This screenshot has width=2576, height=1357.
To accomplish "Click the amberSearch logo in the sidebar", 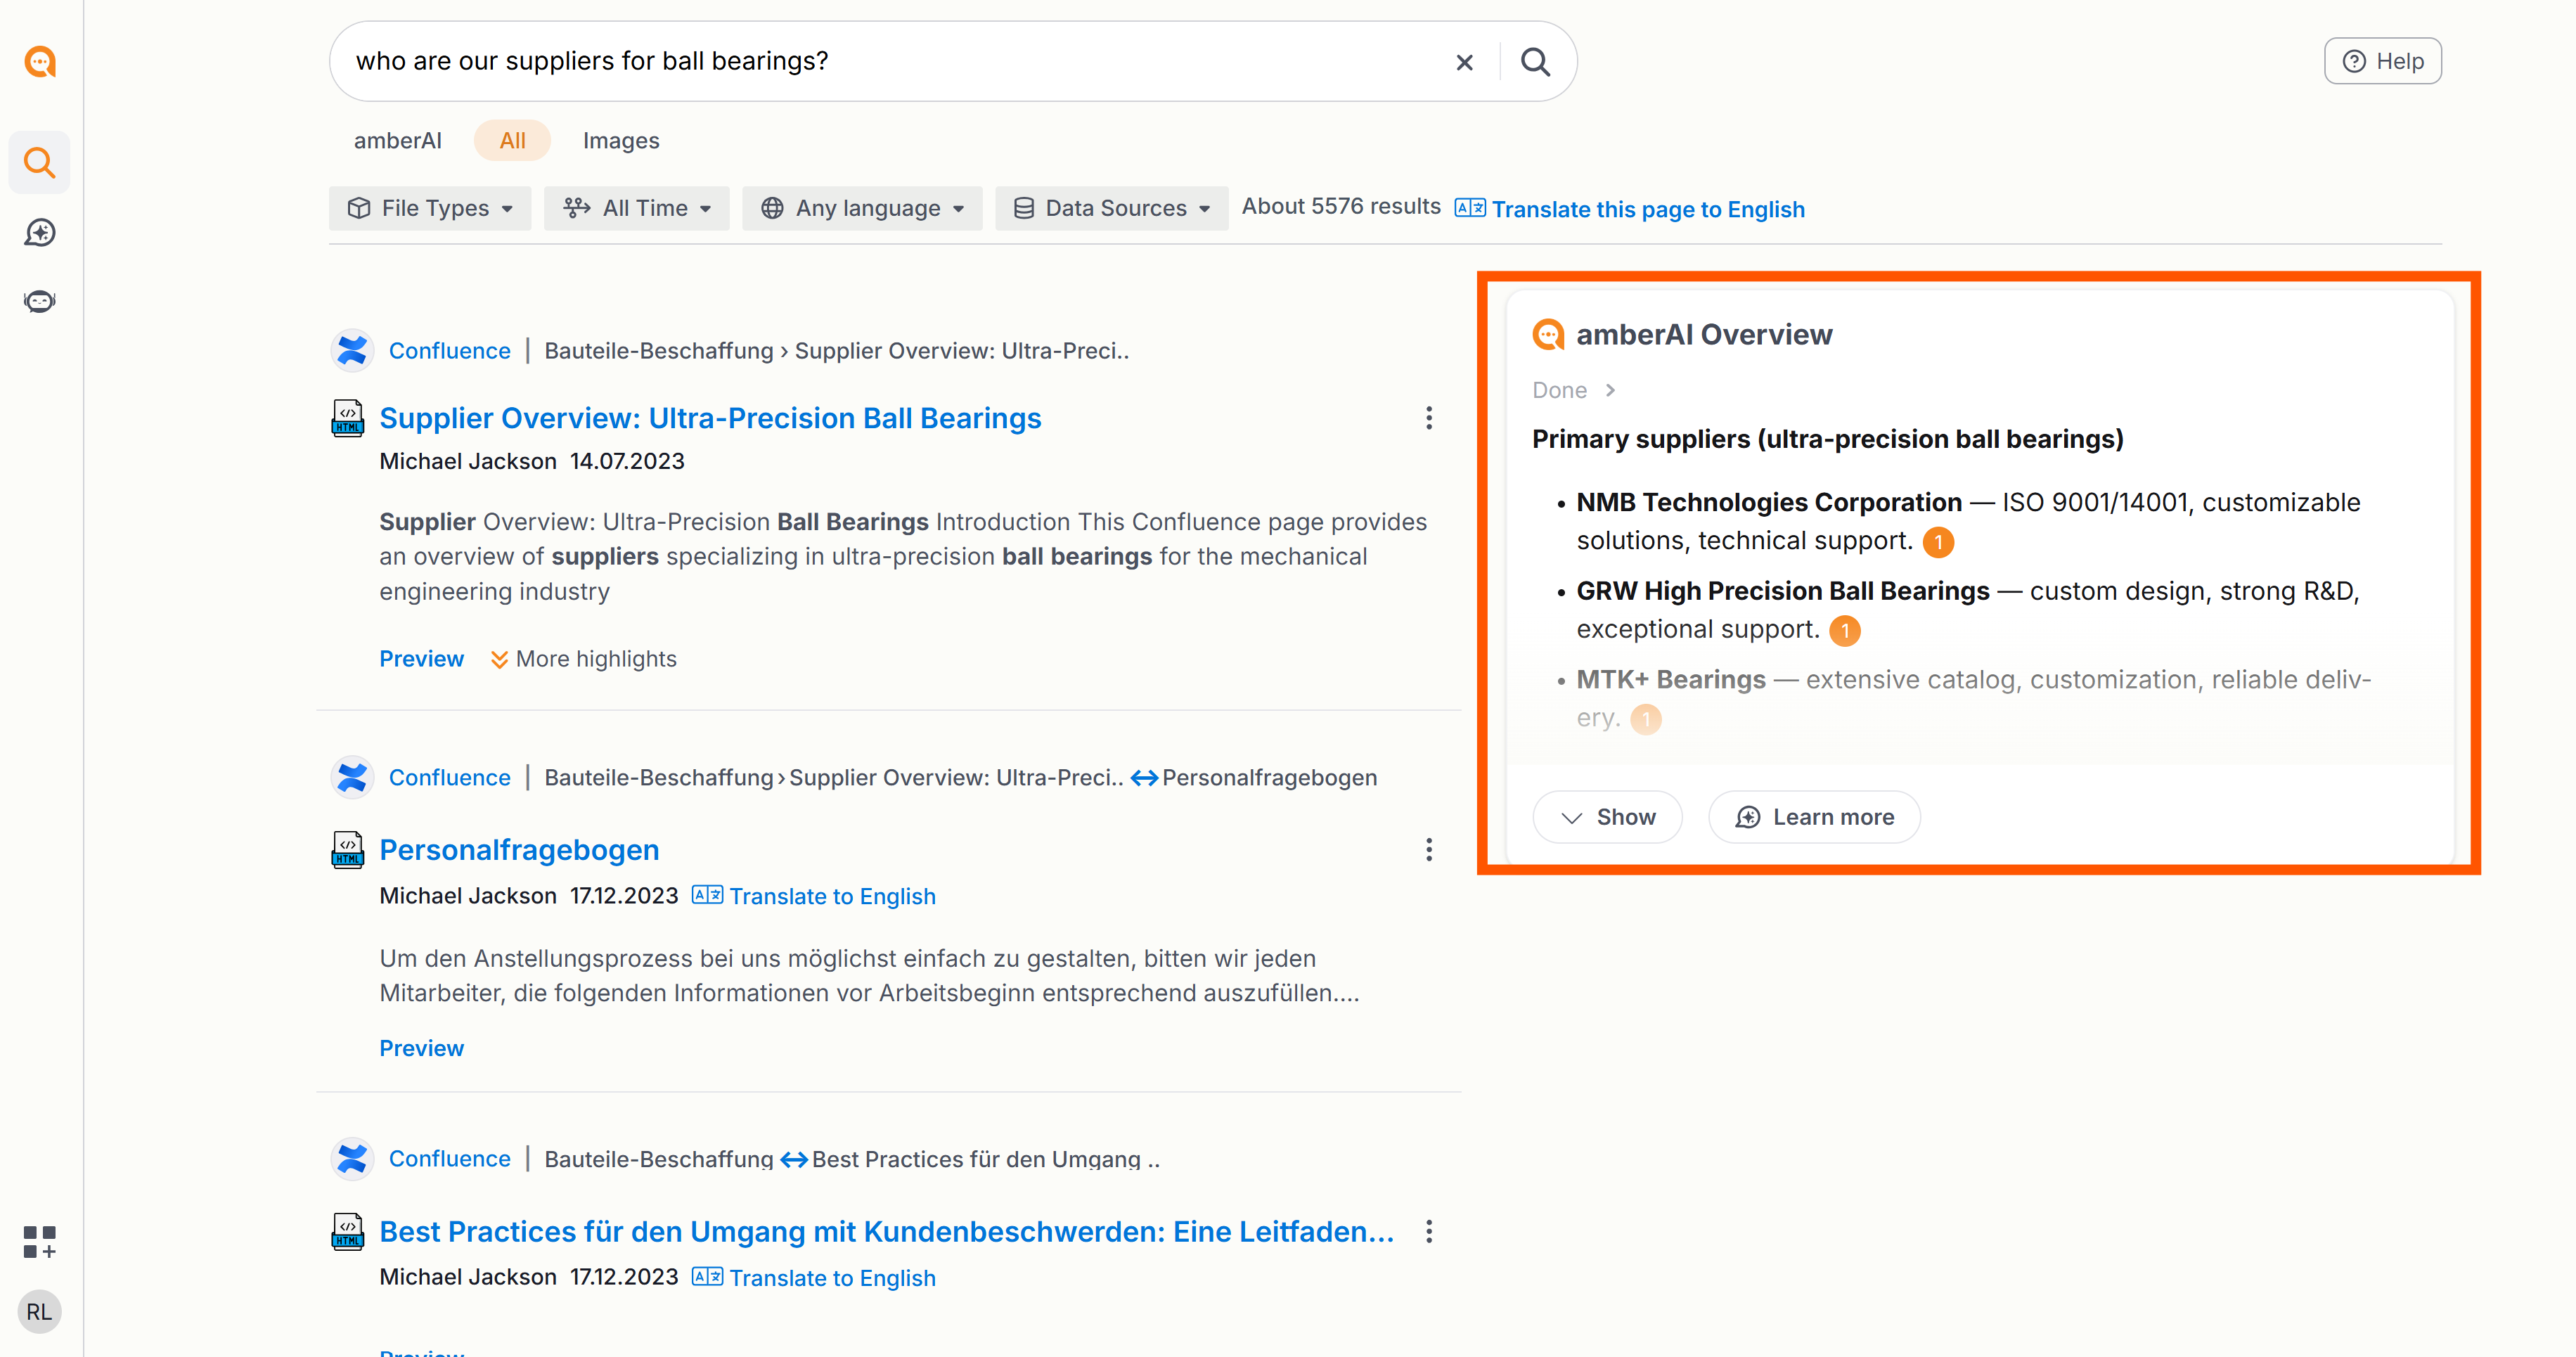I will (x=40, y=62).
